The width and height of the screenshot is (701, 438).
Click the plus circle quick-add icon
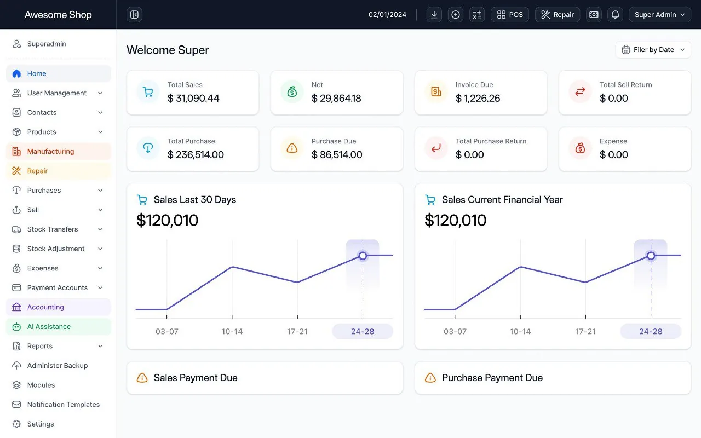pyautogui.click(x=456, y=15)
